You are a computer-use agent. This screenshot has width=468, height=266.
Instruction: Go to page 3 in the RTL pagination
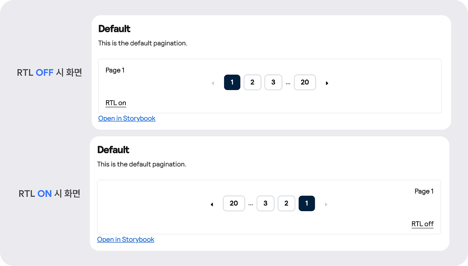[265, 203]
